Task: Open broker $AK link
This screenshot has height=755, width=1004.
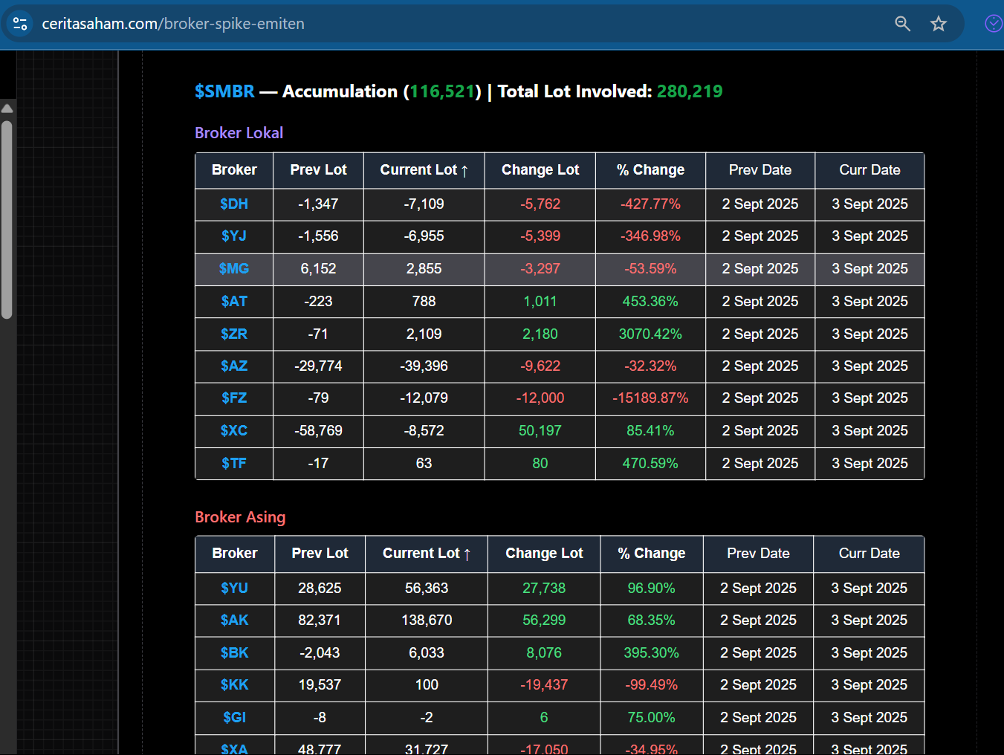Action: (x=235, y=620)
